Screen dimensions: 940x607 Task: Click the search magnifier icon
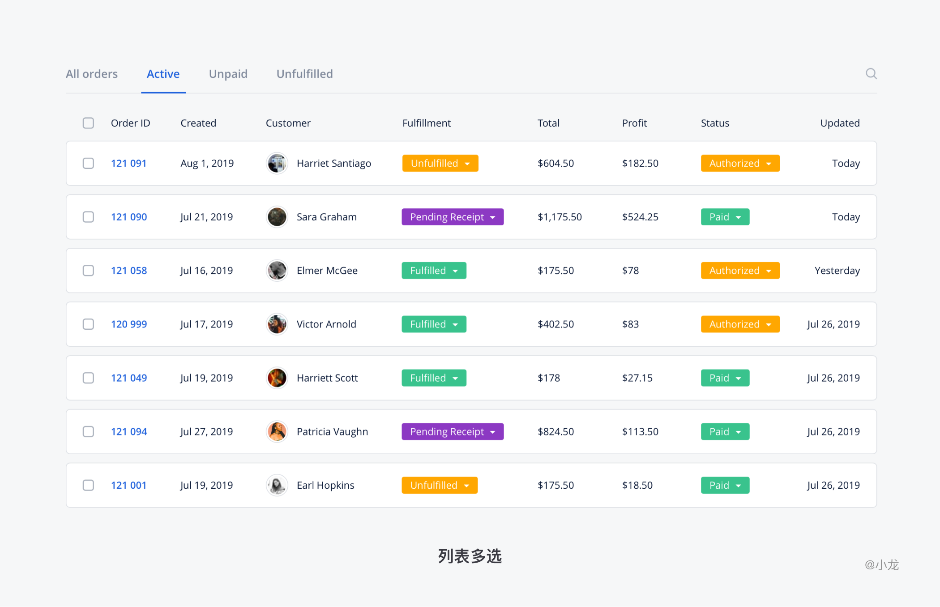pyautogui.click(x=871, y=73)
